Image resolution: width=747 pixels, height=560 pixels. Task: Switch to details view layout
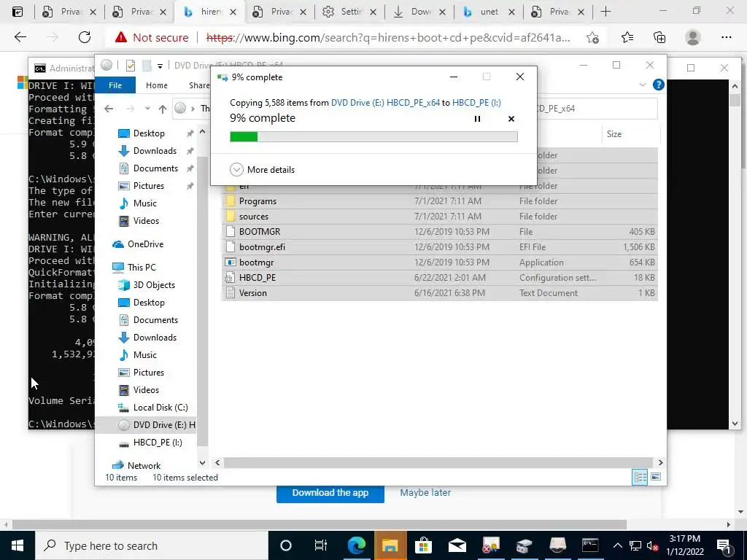[x=639, y=477]
